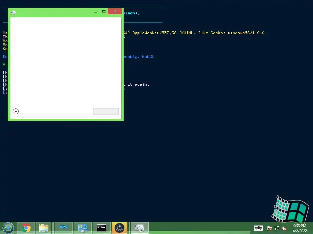Screen dimensions: 313x234
Task: Click the Windows 96 logo on the desktop
Action: pos(290,209)
